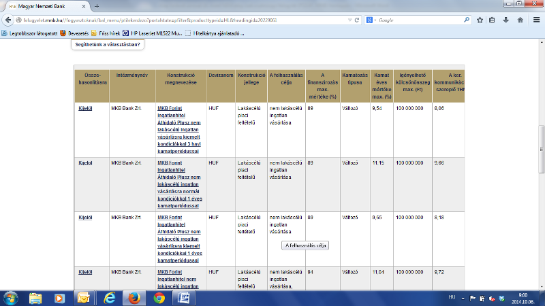Open the HP LaserJet M1522 bookmark

click(152, 33)
